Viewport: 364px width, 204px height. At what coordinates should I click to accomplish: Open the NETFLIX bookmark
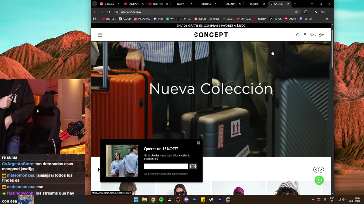pyautogui.click(x=260, y=19)
